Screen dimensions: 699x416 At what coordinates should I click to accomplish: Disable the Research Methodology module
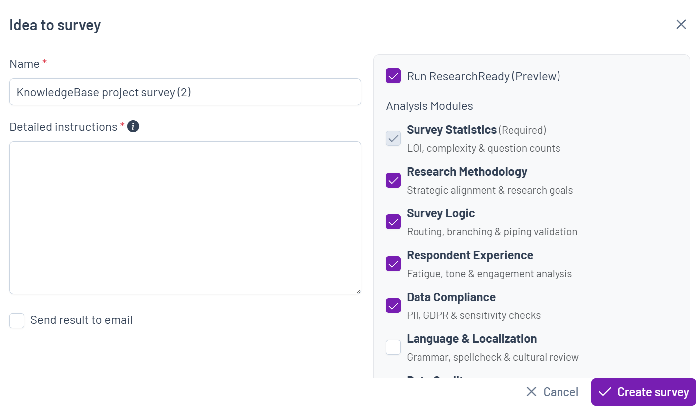pyautogui.click(x=393, y=180)
